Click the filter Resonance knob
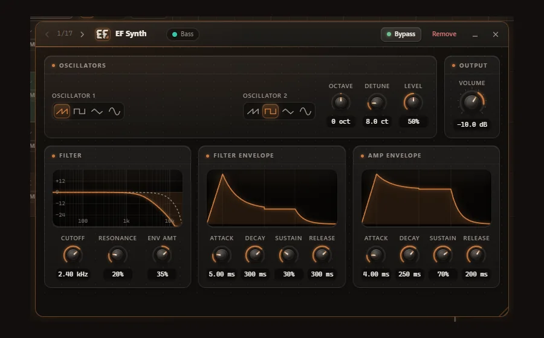This screenshot has width=544, height=338. [x=117, y=255]
